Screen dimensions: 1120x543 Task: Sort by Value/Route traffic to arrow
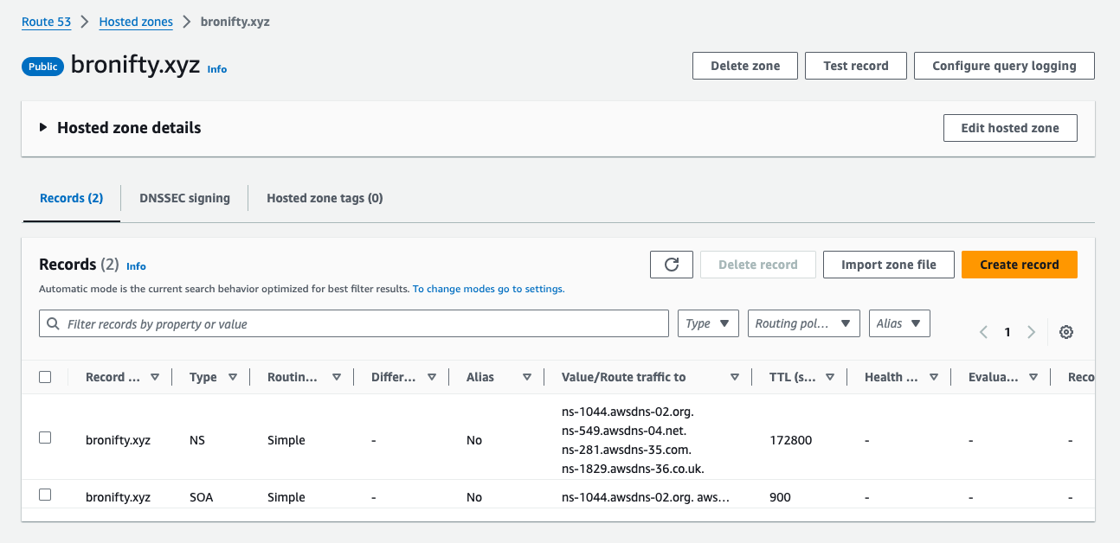734,377
